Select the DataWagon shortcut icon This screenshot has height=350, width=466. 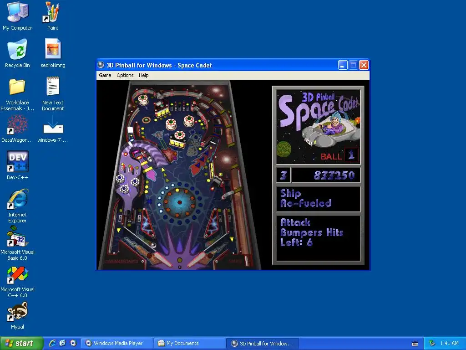coord(17,129)
